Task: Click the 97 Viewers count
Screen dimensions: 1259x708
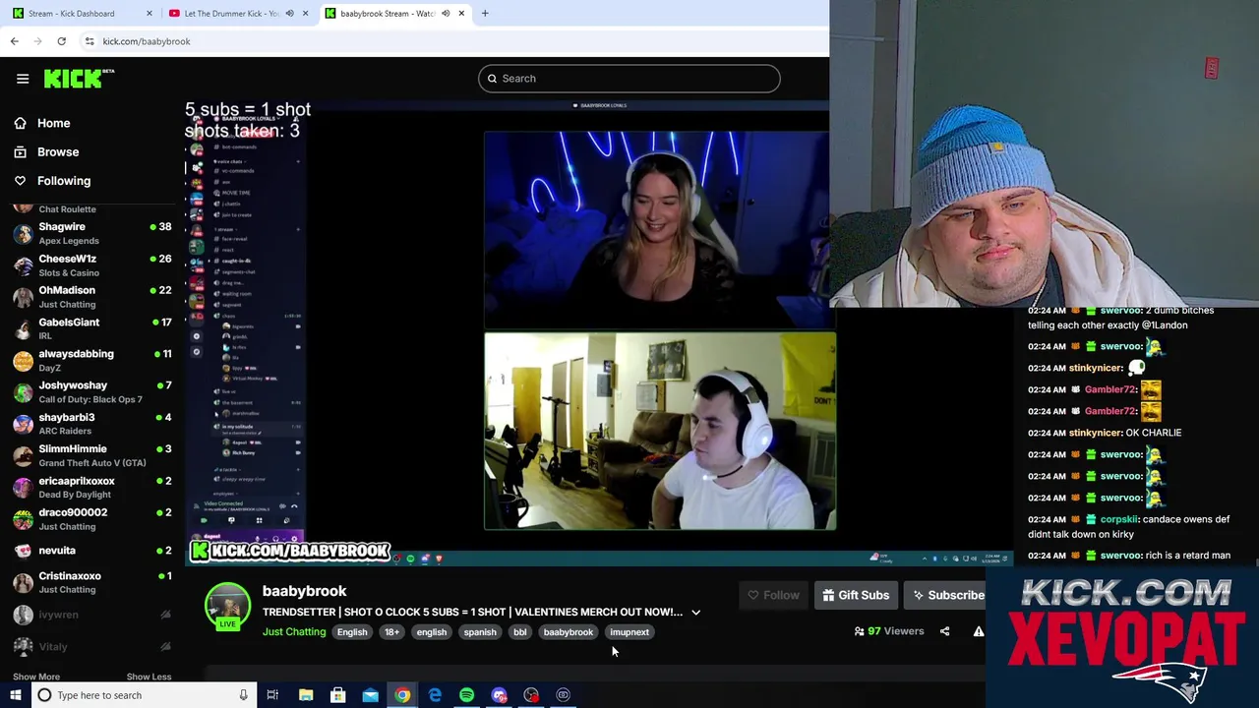Action: tap(889, 631)
